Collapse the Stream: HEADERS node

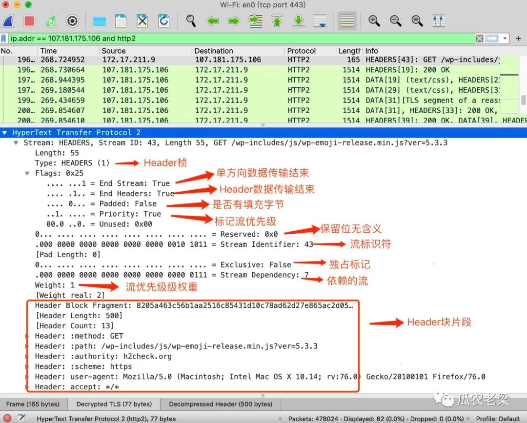[16, 143]
